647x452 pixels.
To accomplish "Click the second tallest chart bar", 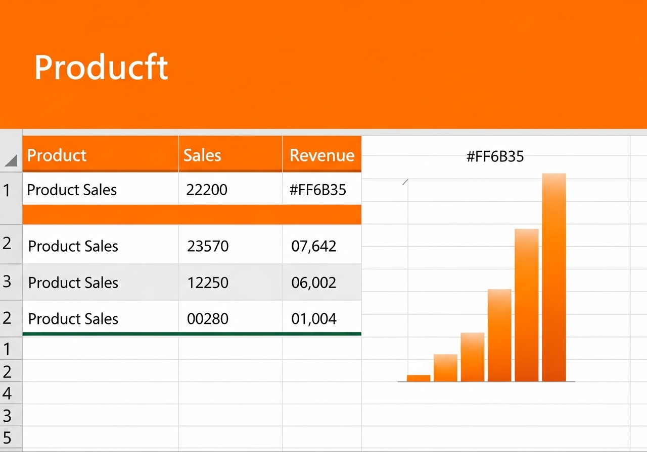I will tap(527, 305).
